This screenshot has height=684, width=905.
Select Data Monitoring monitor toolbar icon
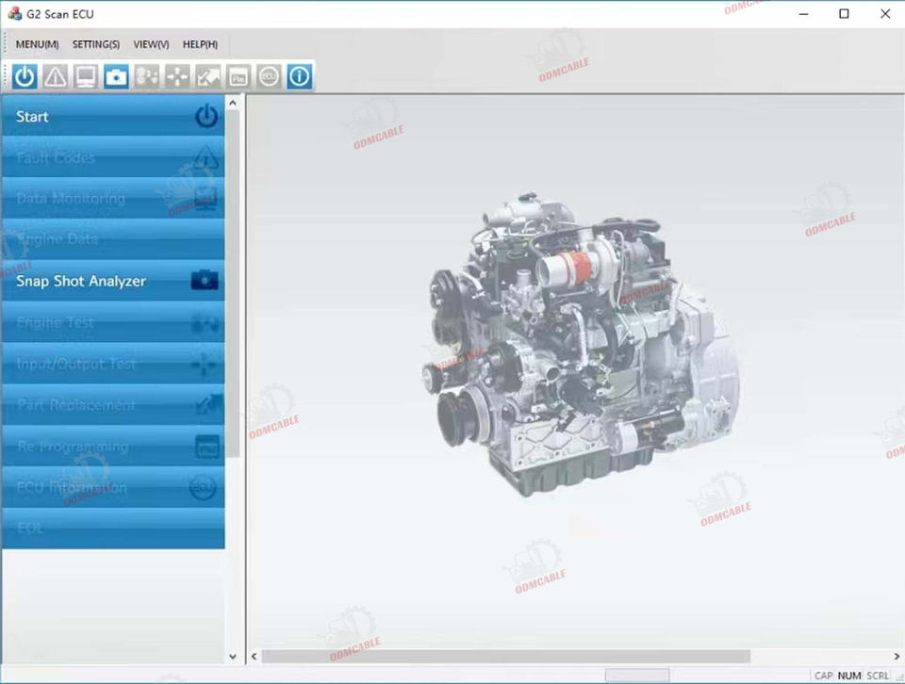coord(86,76)
